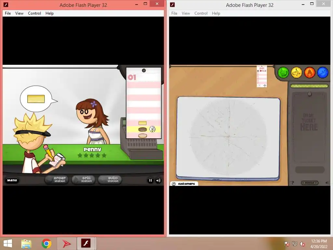Open the File menu in left Flash window

tap(8, 13)
